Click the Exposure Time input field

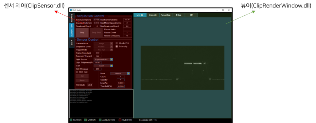[x=97, y=56]
